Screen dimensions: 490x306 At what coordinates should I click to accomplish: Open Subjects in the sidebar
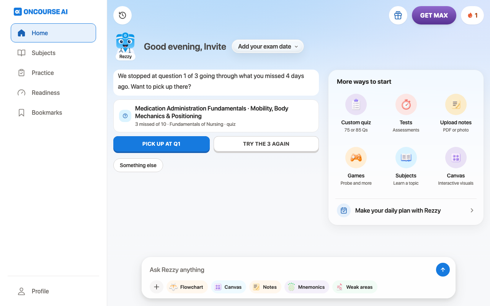53,53
